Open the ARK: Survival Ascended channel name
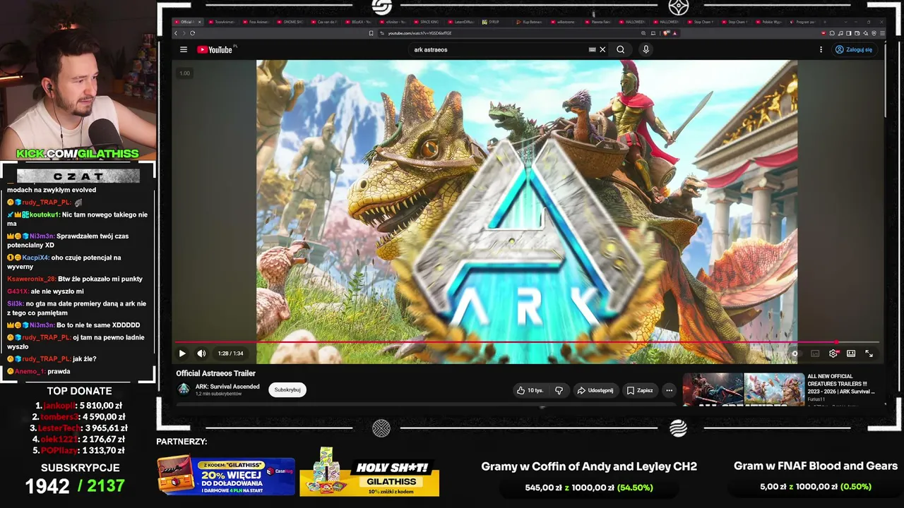 point(227,387)
